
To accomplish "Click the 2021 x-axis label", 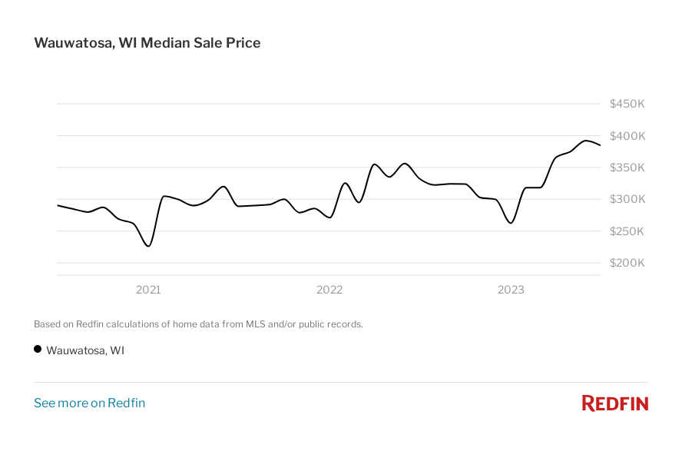I will 148,290.
